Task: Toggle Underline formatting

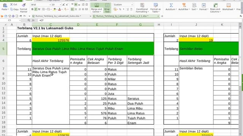Action: point(39,9)
